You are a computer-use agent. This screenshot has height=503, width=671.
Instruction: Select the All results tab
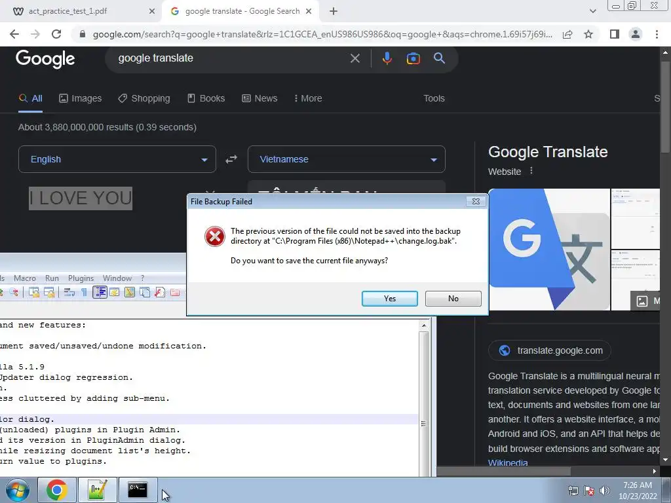30,98
